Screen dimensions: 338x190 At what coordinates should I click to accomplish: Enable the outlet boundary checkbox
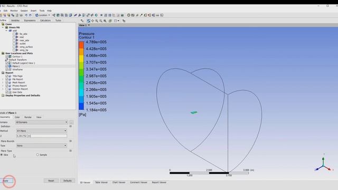(14, 43)
